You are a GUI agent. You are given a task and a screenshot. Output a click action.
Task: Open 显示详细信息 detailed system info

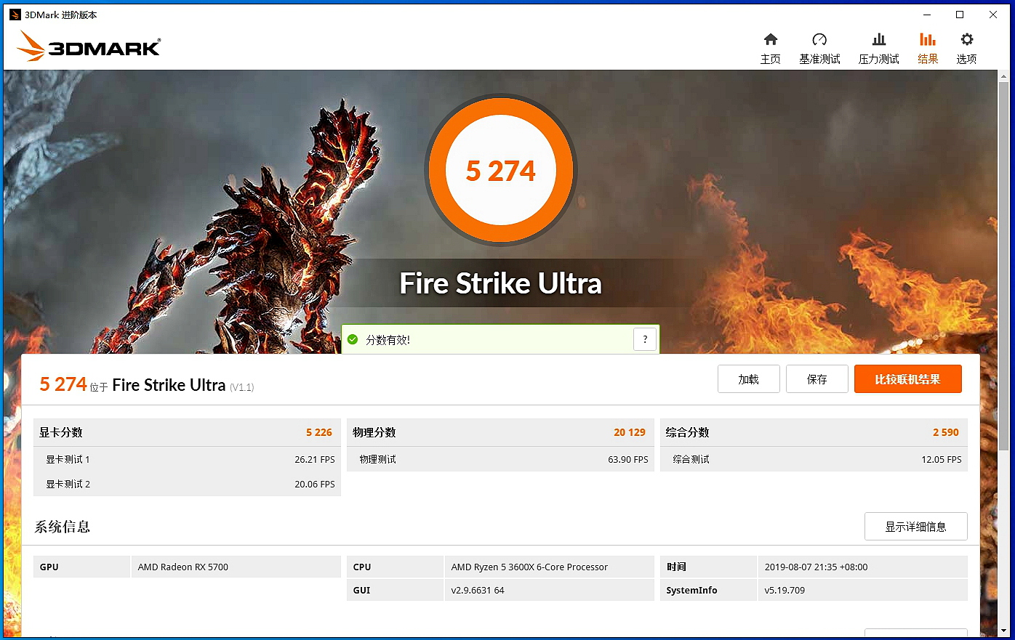pos(915,526)
